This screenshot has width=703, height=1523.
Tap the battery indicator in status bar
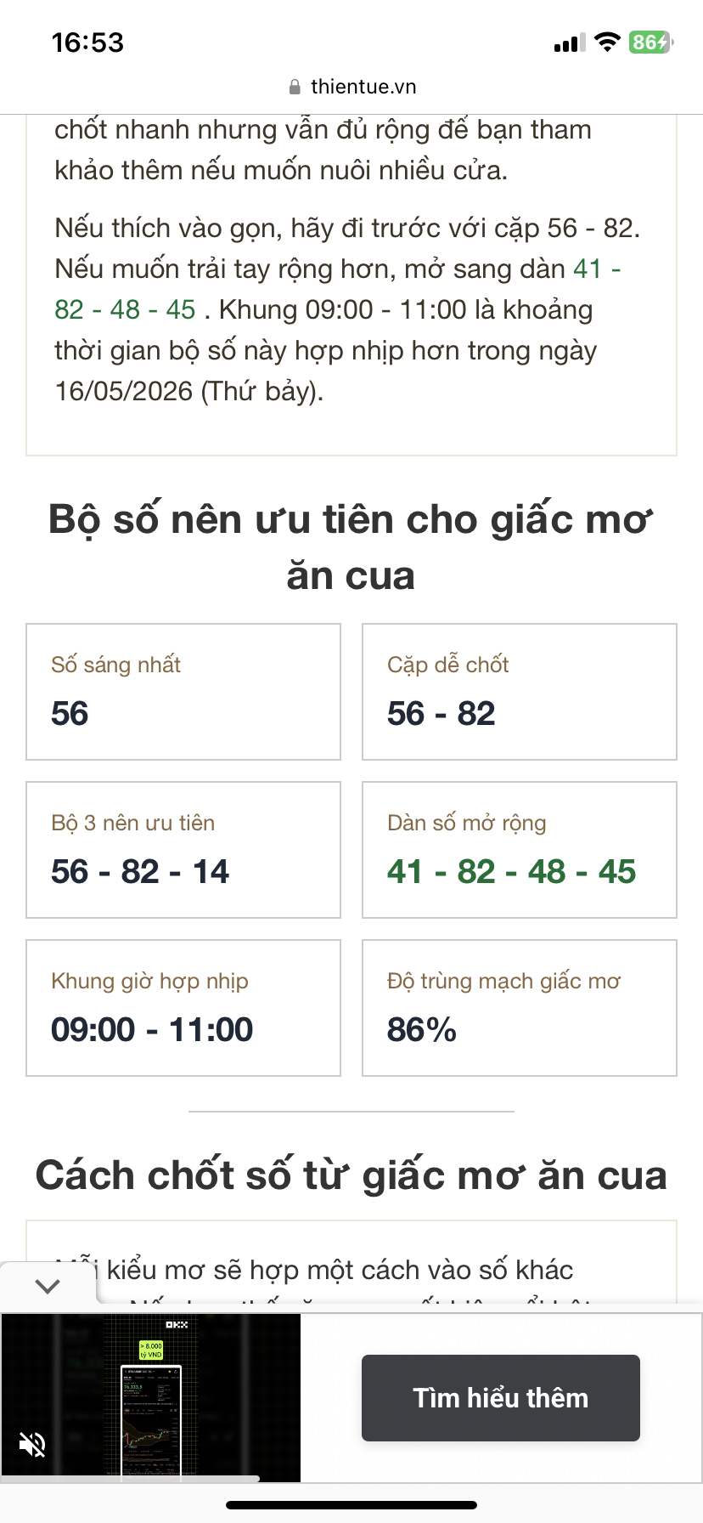pos(651,42)
